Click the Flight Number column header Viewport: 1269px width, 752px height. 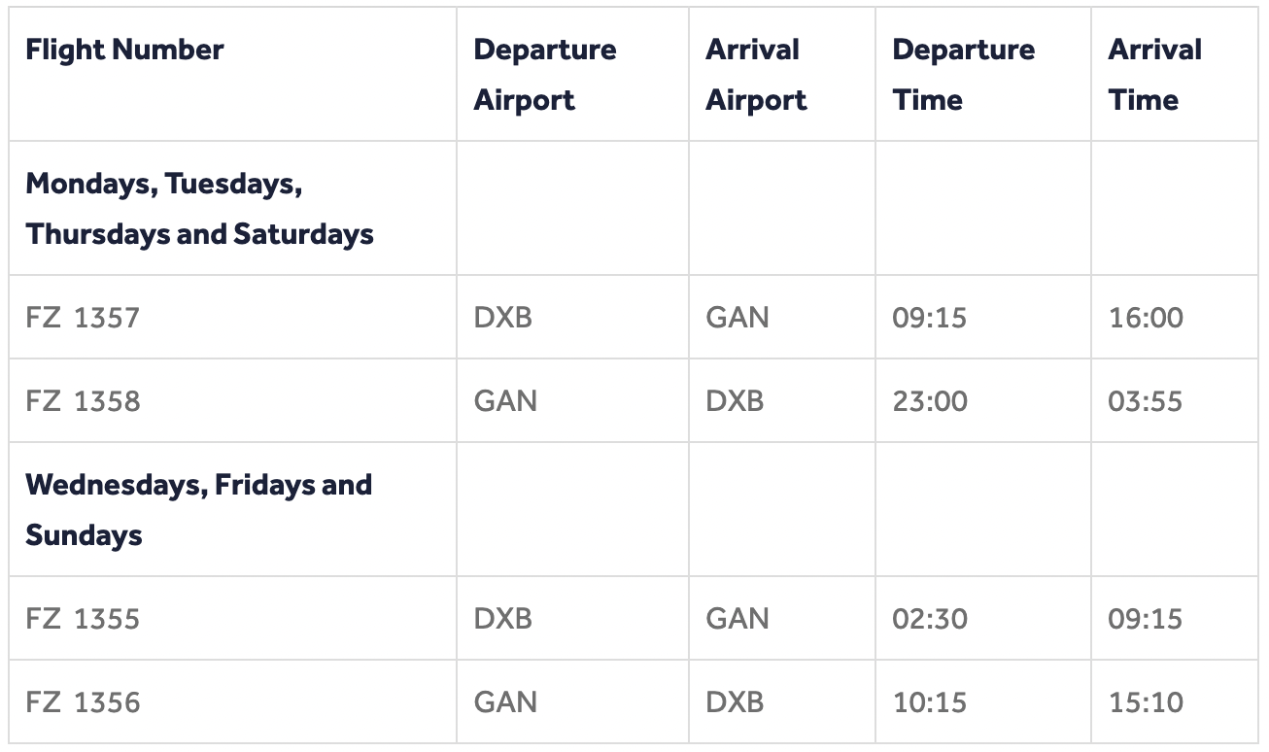124,50
